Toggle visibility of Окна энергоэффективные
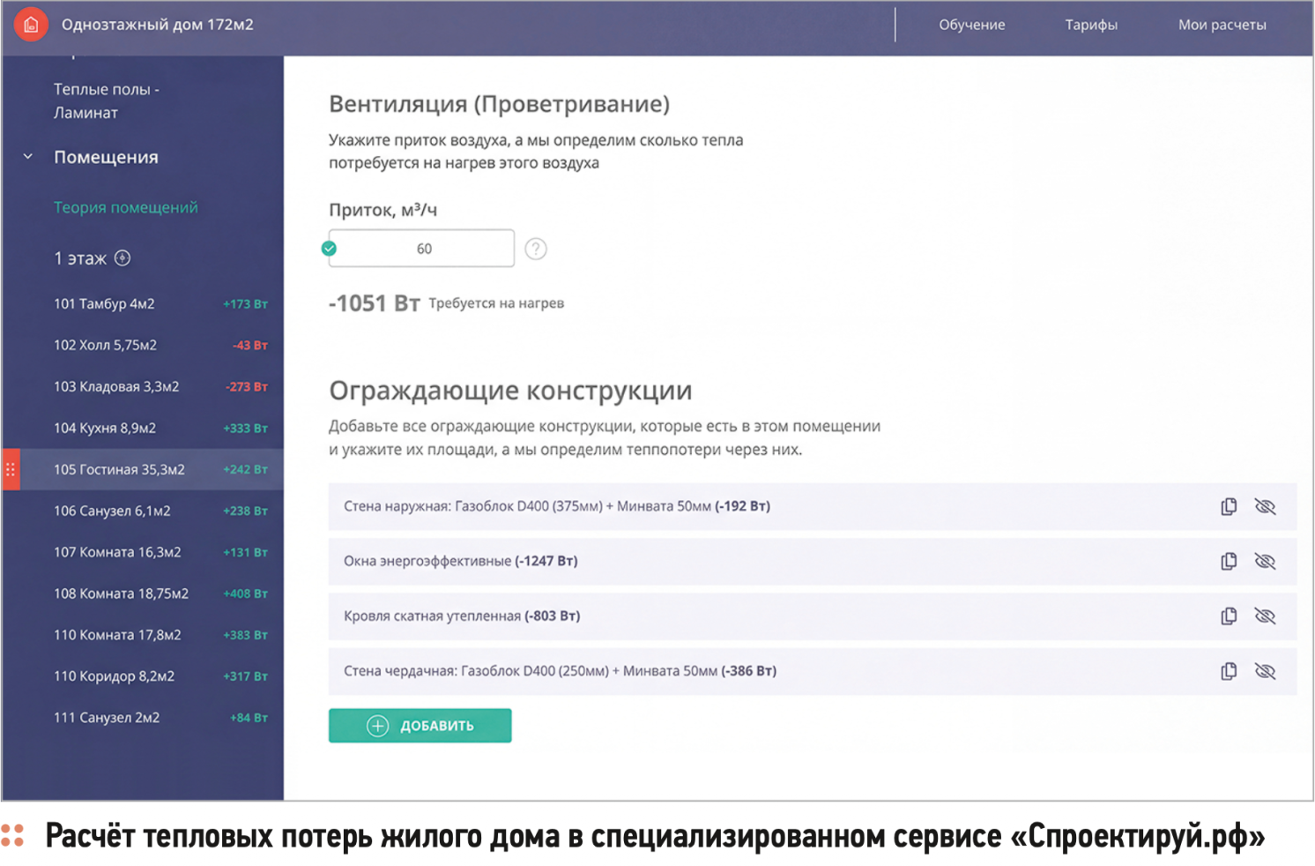 [1265, 562]
